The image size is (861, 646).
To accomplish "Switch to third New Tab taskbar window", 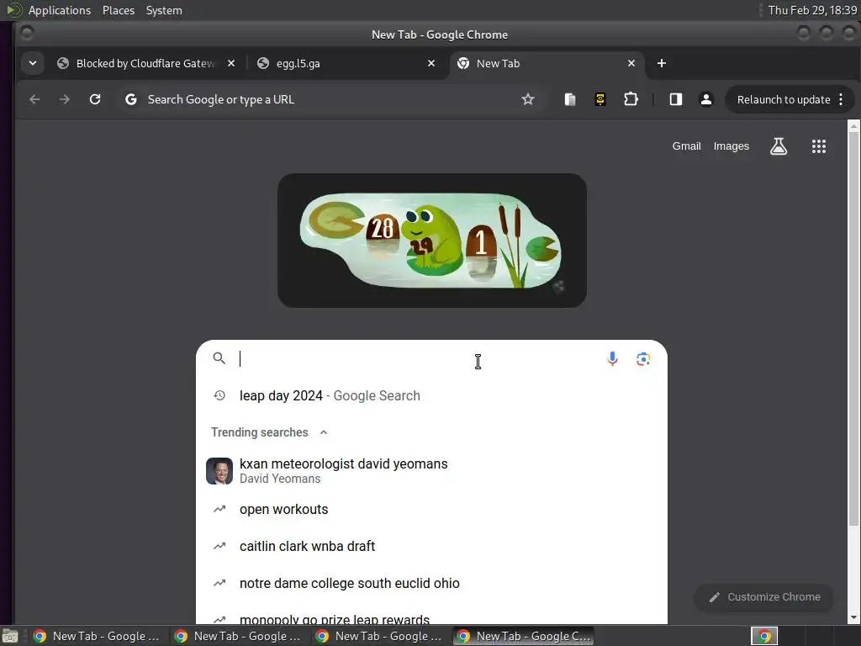I will [379, 636].
